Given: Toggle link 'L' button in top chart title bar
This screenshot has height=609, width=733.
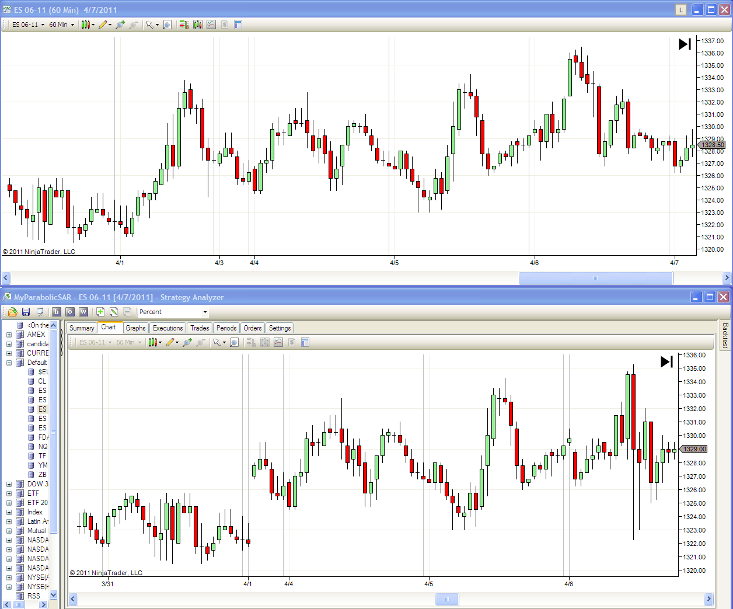Looking at the screenshot, I should pyautogui.click(x=680, y=9).
